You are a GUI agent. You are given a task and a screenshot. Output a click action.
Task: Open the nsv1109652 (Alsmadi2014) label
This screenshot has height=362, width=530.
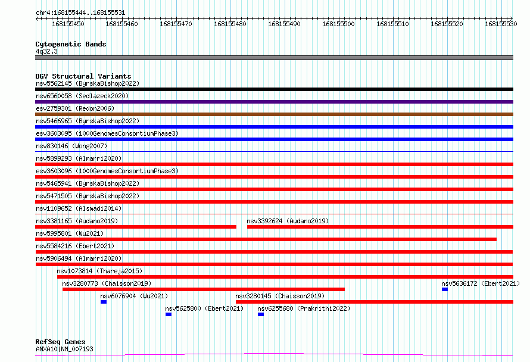click(79, 208)
